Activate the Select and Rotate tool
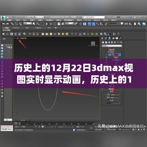Screen dimensions: 147x147 tap(55, 24)
